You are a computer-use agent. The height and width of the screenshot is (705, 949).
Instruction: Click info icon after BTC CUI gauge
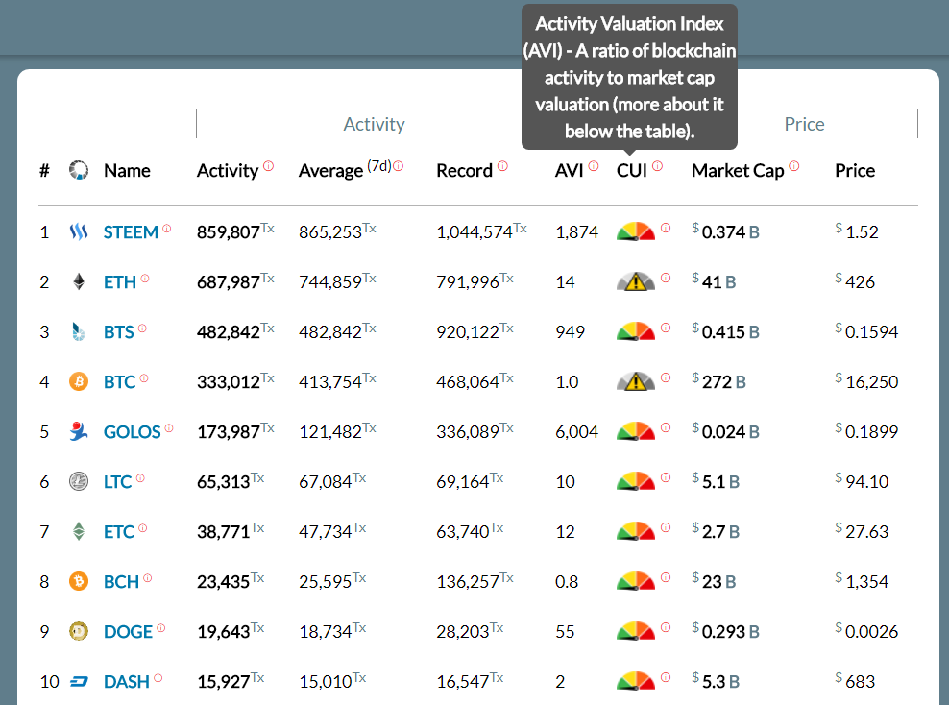point(666,377)
